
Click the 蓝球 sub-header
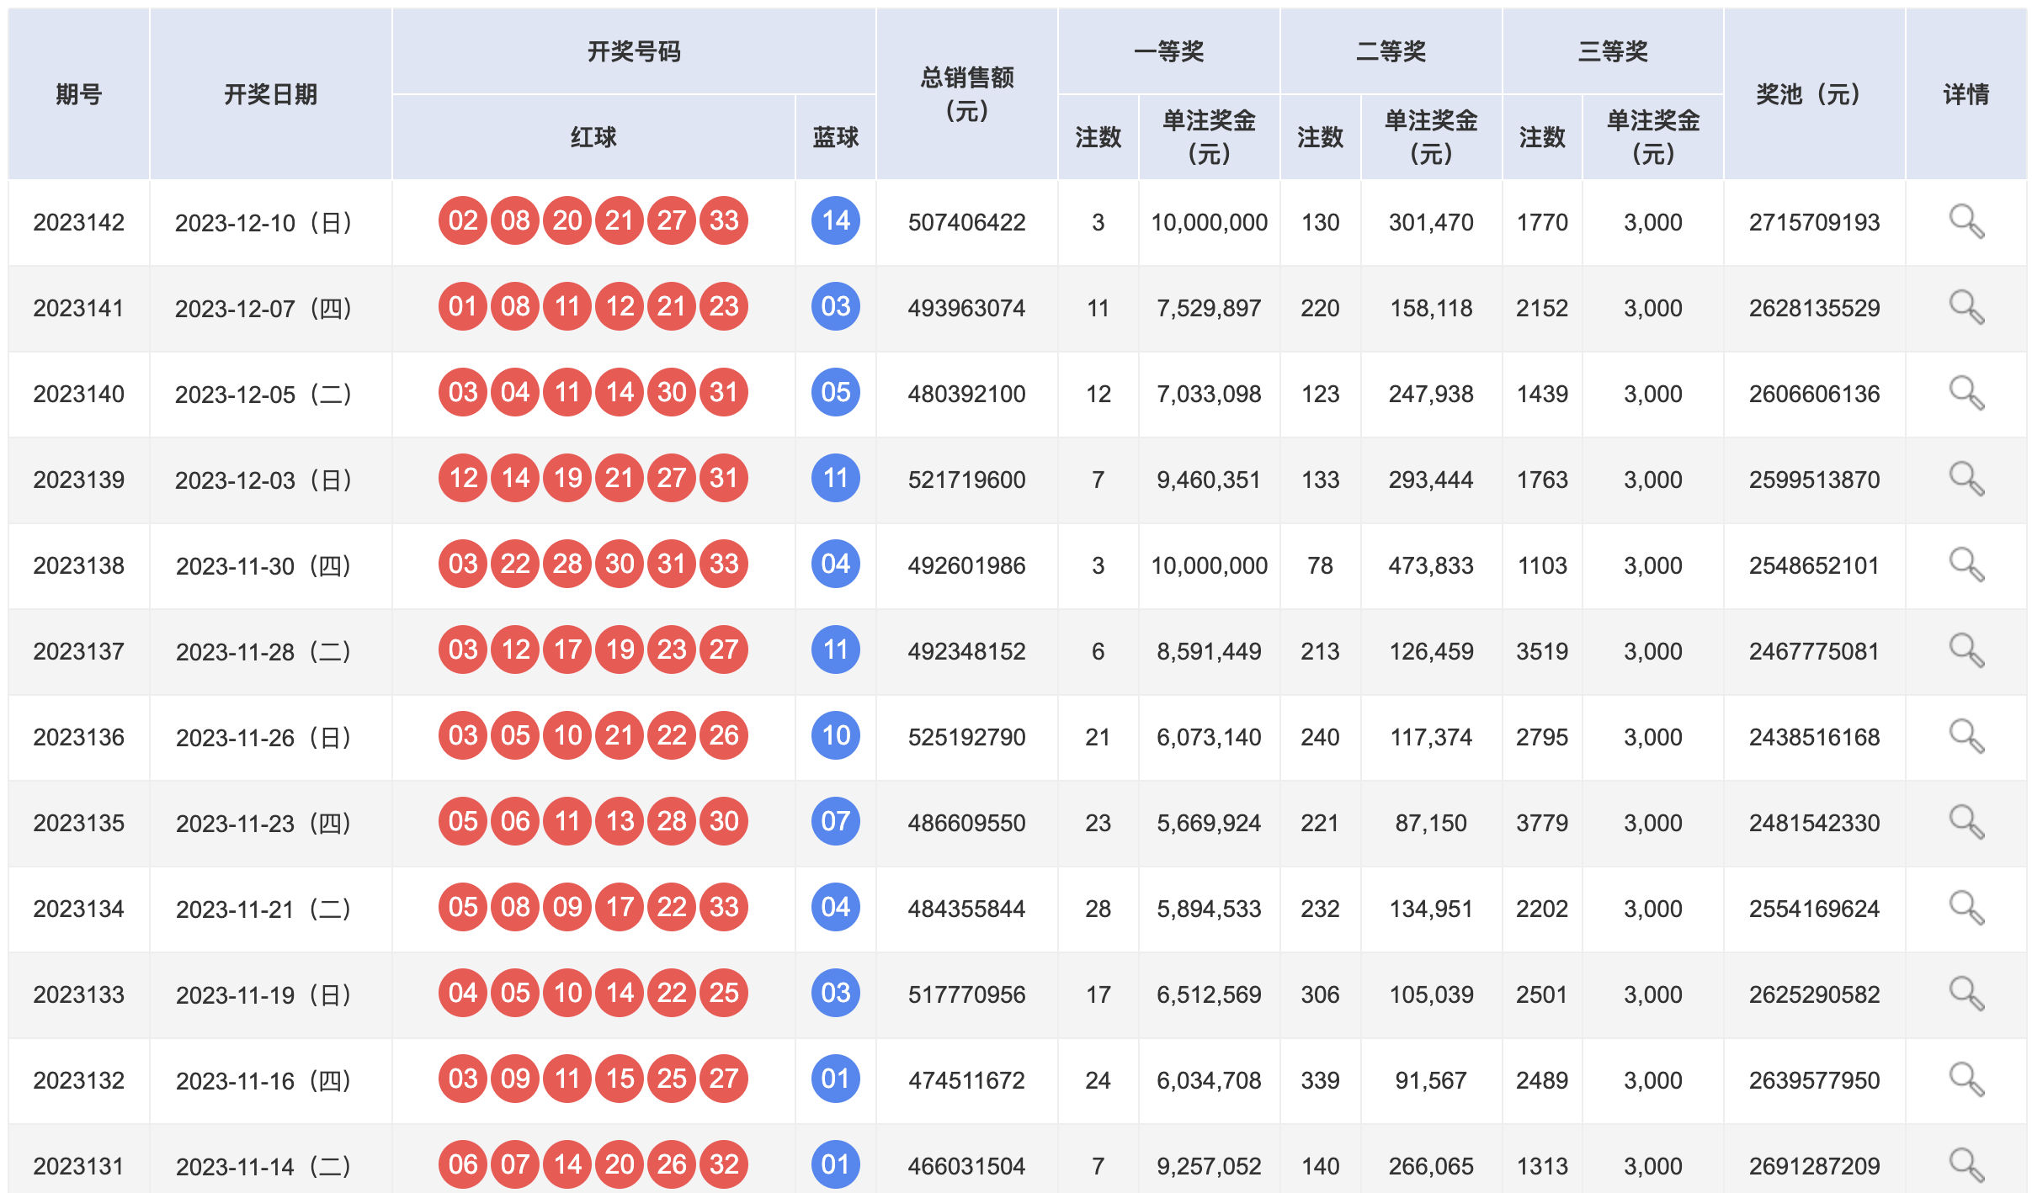pyautogui.click(x=836, y=137)
